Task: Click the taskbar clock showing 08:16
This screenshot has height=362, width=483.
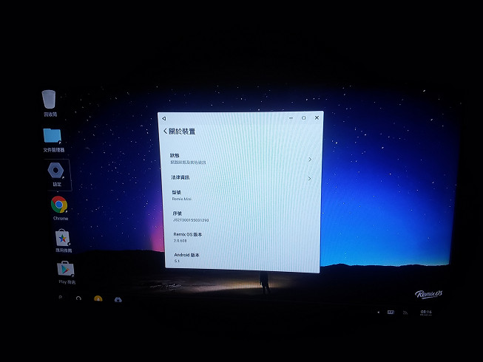Action: 426,313
